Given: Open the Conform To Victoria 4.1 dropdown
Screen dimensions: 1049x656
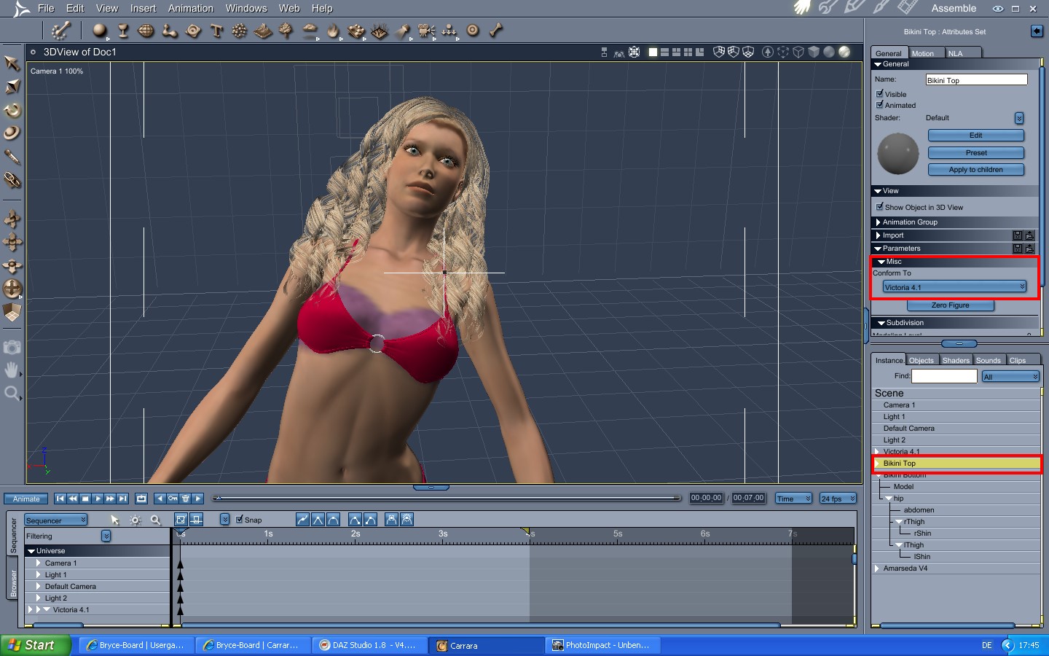Looking at the screenshot, I should 954,287.
